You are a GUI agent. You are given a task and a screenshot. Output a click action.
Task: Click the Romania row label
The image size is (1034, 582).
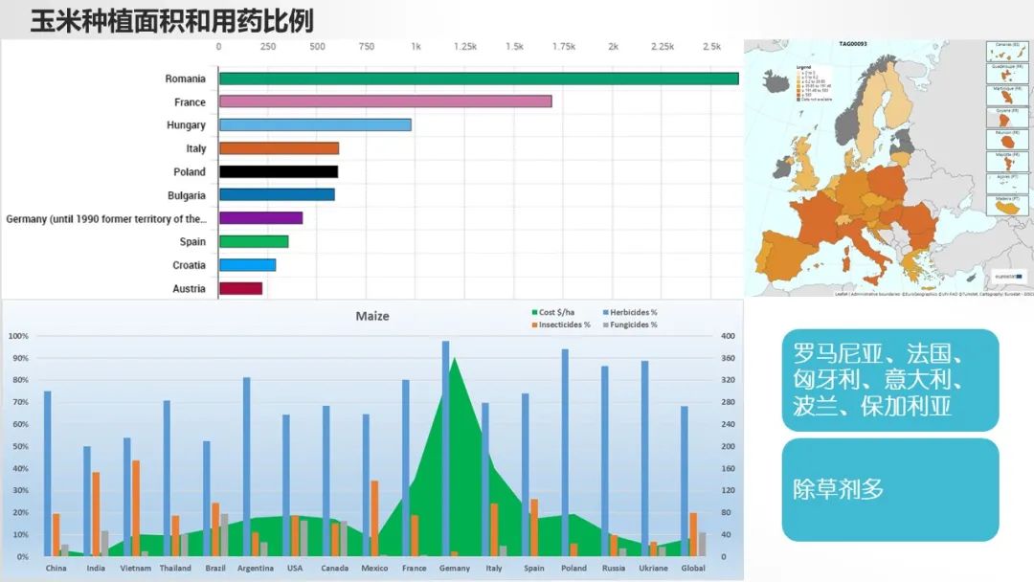pos(186,78)
